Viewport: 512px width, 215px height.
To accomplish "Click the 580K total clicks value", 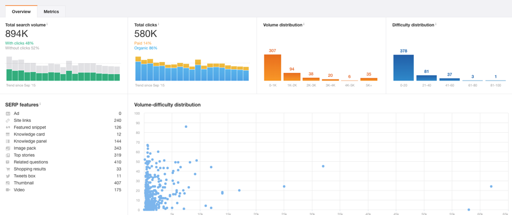I will pos(146,34).
